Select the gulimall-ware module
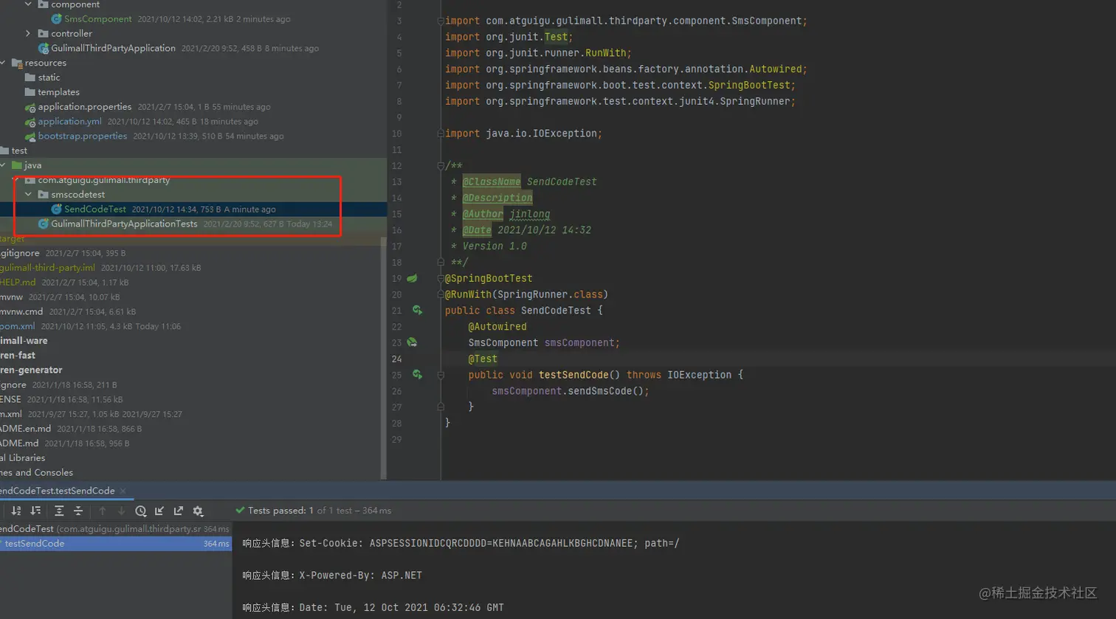 tap(24, 341)
